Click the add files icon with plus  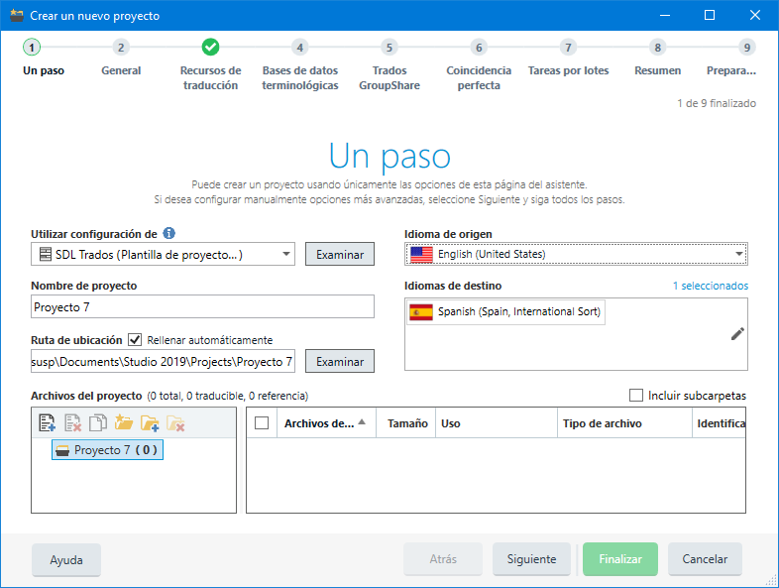(47, 423)
